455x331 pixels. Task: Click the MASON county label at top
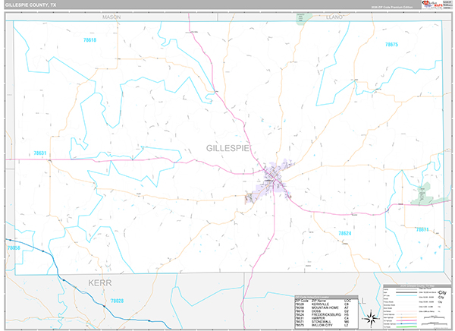click(x=111, y=15)
